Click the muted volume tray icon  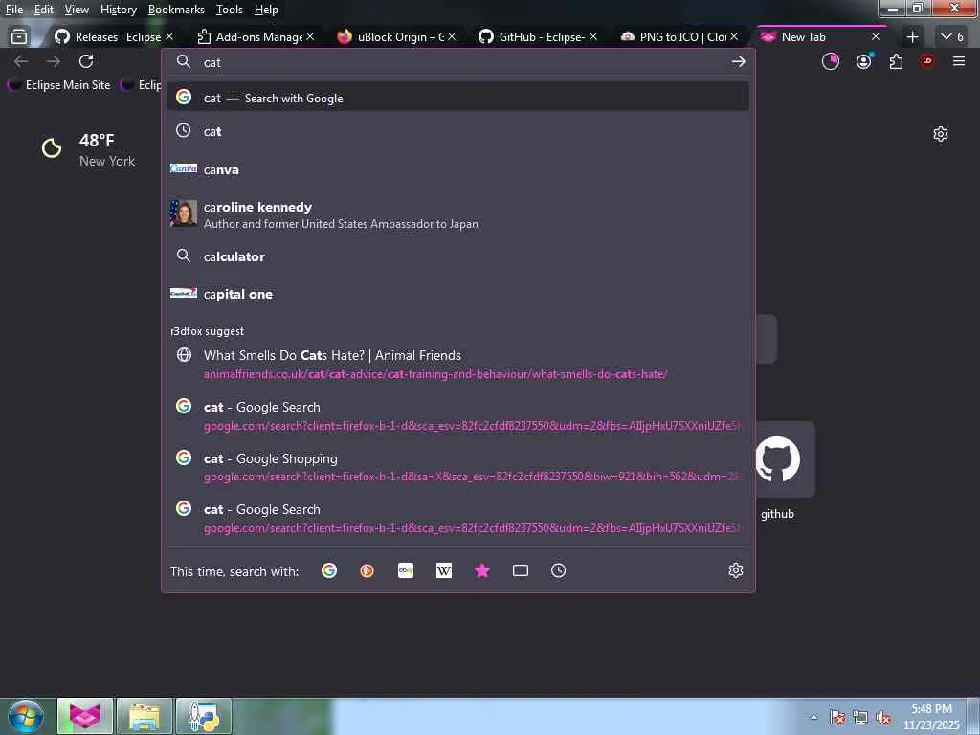click(883, 718)
